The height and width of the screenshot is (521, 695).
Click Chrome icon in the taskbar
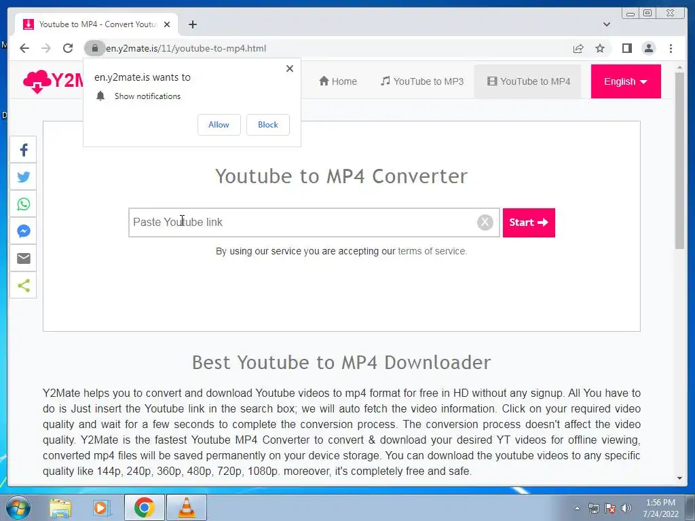click(x=145, y=507)
